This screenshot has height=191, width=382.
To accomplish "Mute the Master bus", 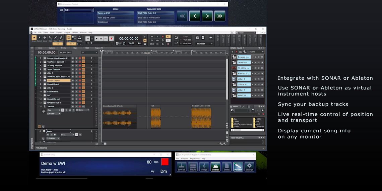I will (48, 135).
